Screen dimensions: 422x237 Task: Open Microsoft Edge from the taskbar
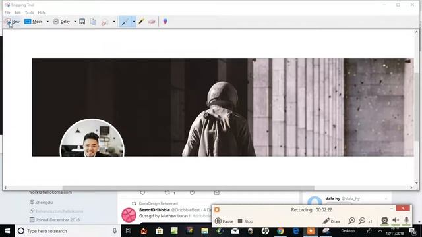[296, 231]
